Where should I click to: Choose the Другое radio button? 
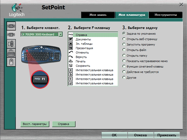[124, 77]
